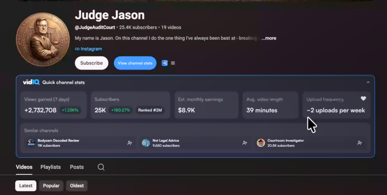Click the ~2 uploads per week value
The width and height of the screenshot is (387, 195).
[x=336, y=110]
